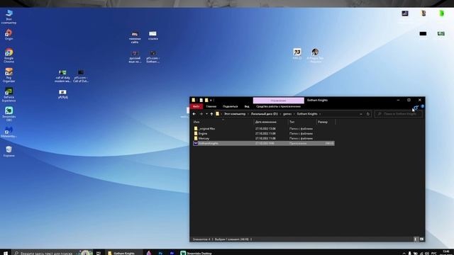Switch to large icons view in status bar
454x255 pixels.
coord(421,239)
